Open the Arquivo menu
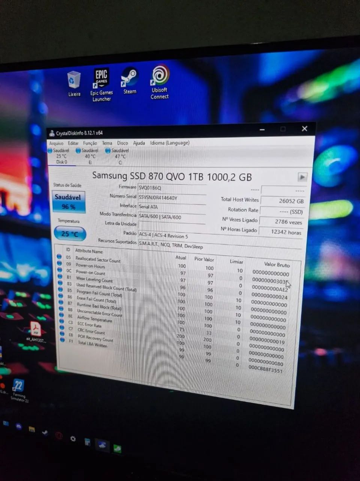The height and width of the screenshot is (481, 360). [56, 143]
